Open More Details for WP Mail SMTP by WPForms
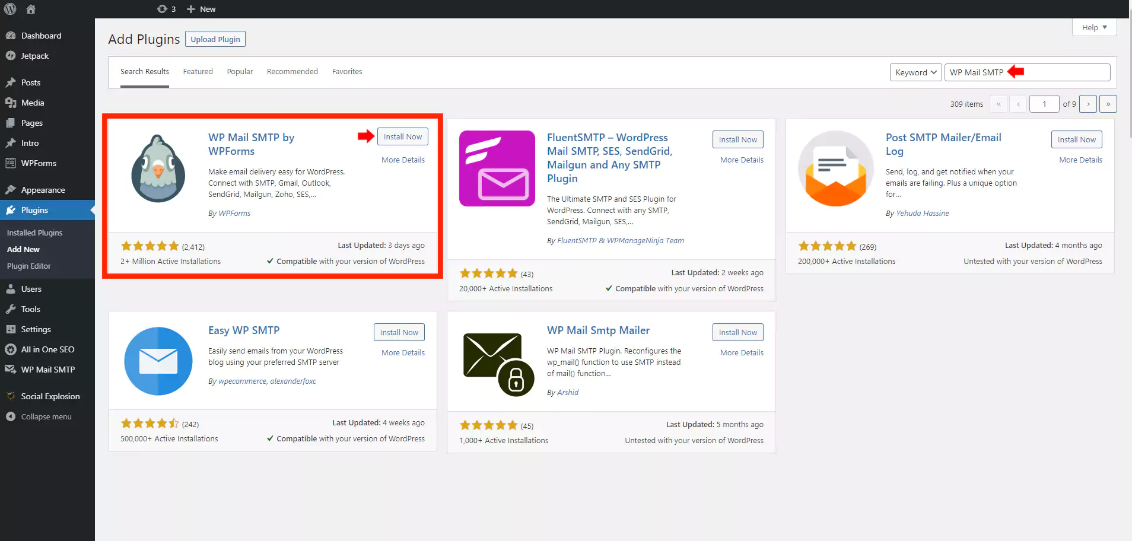This screenshot has height=541, width=1132. [403, 160]
